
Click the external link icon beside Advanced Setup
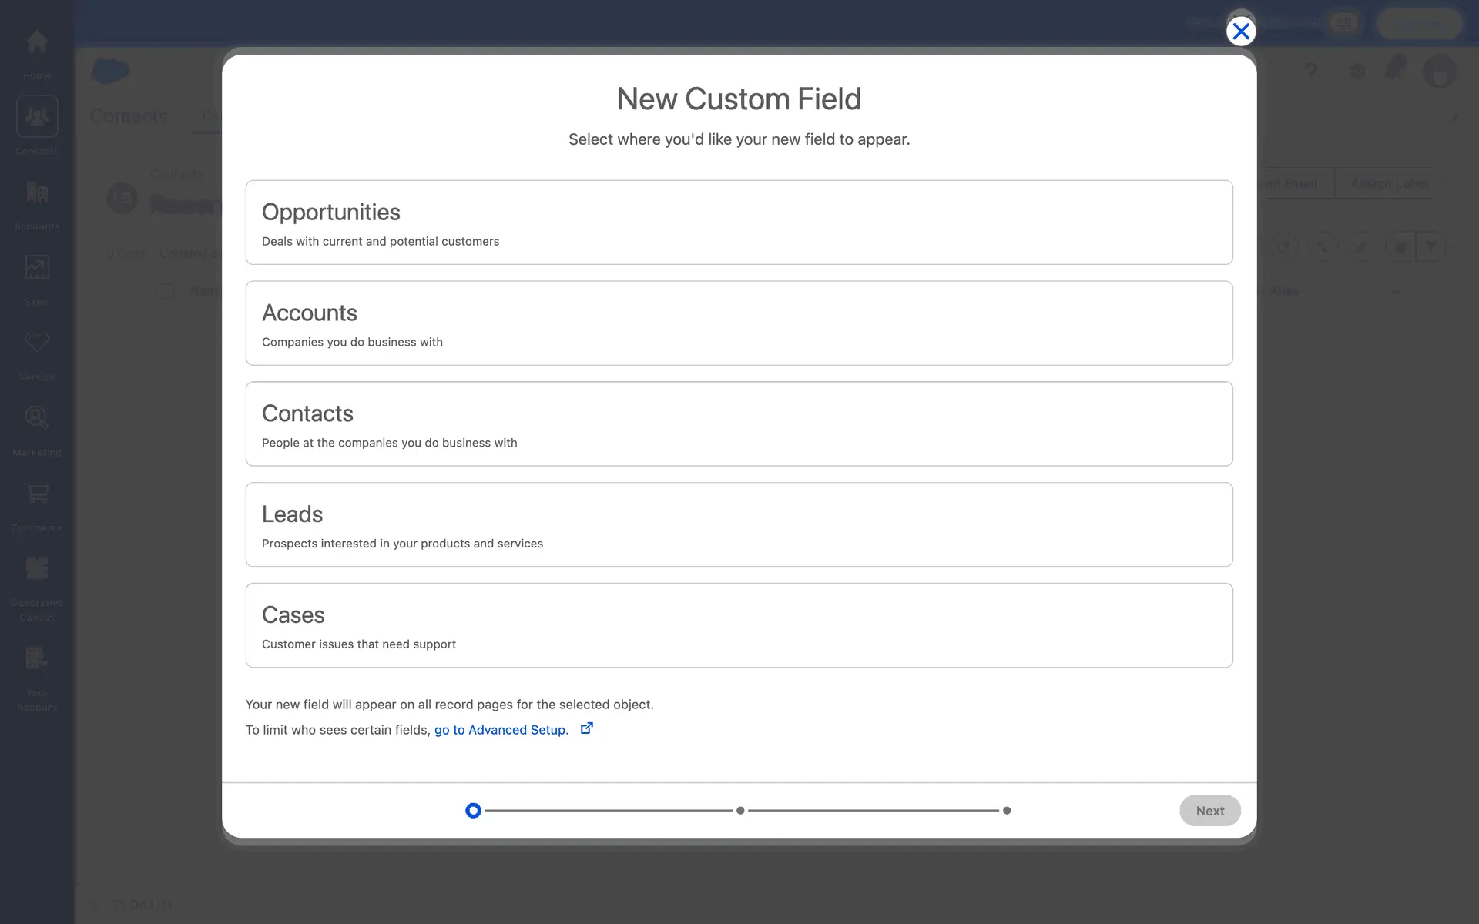(586, 728)
